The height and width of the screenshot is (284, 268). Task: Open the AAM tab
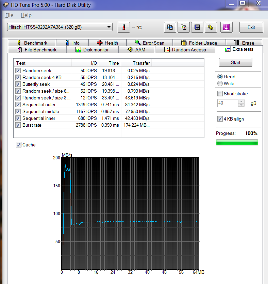tap(136, 50)
